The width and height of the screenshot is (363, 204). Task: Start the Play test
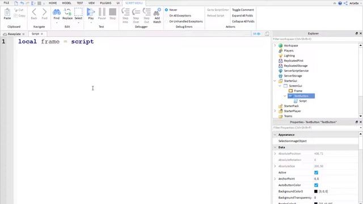(91, 12)
